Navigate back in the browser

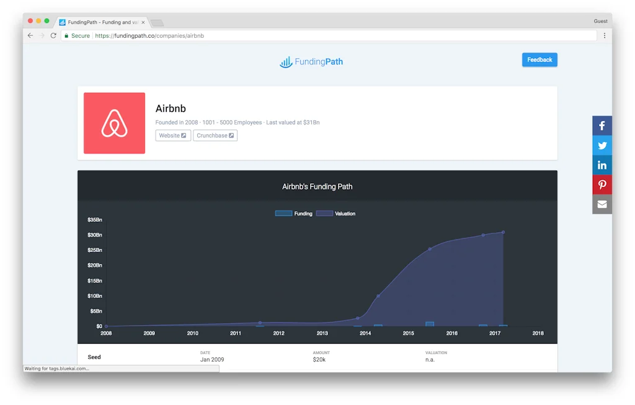tap(30, 35)
